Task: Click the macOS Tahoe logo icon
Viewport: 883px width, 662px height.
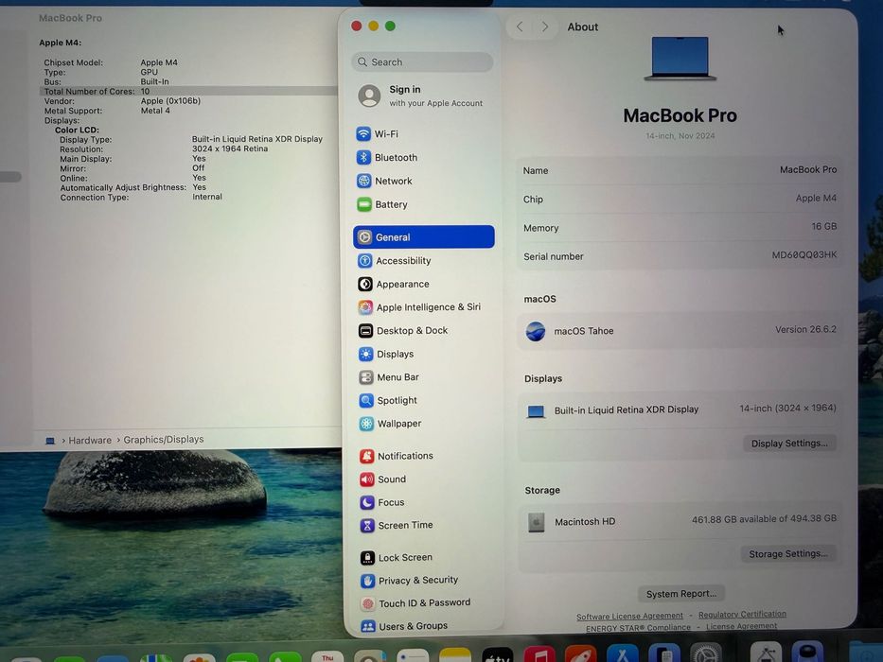Action: [x=536, y=331]
